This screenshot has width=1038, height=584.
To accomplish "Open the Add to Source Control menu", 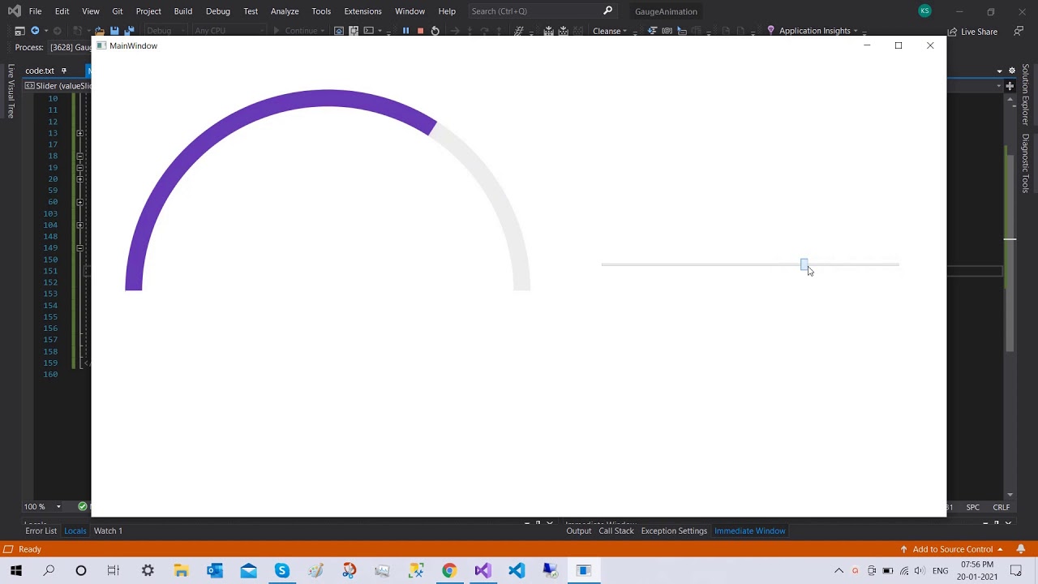I will [951, 549].
